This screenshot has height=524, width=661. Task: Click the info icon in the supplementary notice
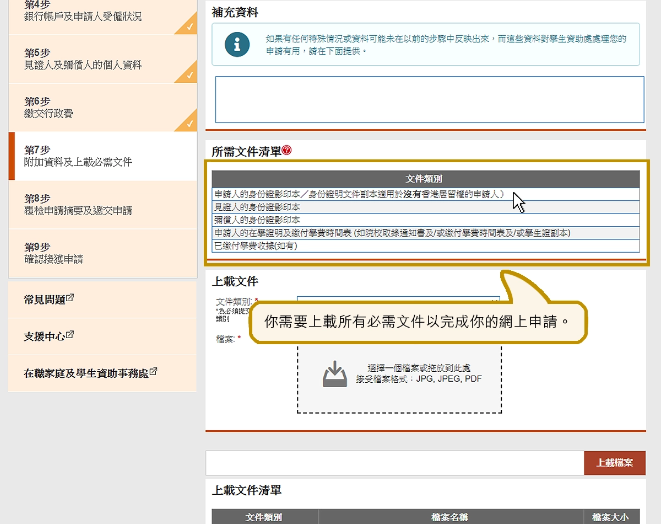tap(237, 45)
